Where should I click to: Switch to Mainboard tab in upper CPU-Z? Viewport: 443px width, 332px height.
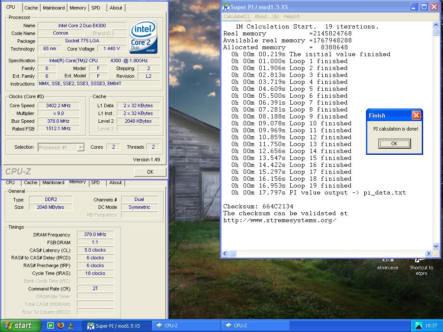tap(54, 8)
